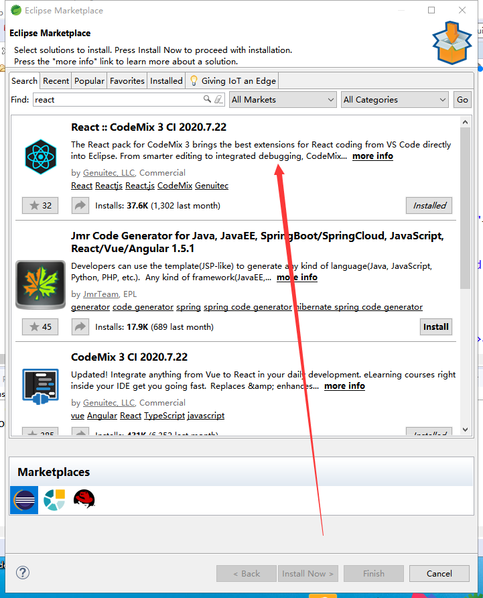Click the 'Installs: 17.9K' text
The width and height of the screenshot is (483, 598).
[122, 327]
